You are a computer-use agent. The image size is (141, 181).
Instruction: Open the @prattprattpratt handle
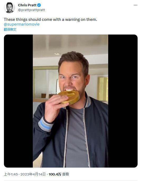click(x=31, y=10)
